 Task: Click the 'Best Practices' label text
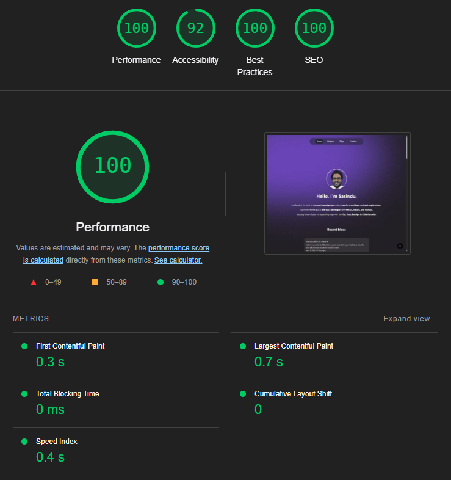pyautogui.click(x=254, y=66)
